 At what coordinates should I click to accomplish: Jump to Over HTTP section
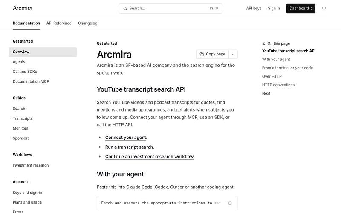tap(272, 76)
